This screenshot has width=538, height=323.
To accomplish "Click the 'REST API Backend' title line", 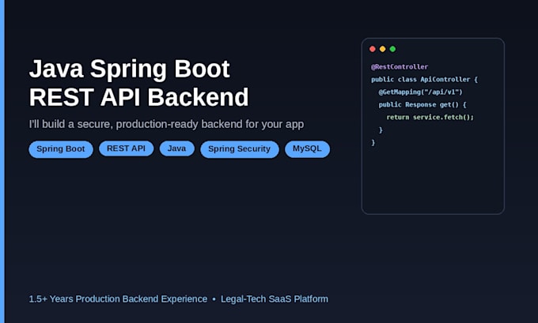I will coord(138,97).
